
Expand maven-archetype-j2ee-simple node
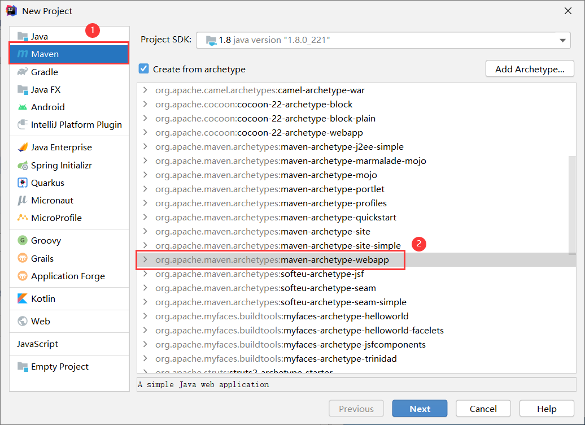click(x=146, y=146)
